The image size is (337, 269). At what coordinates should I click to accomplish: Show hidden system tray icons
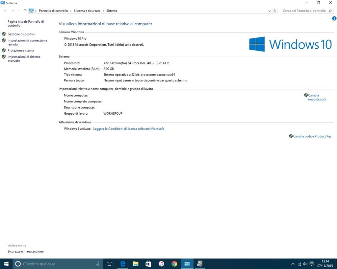[293, 264]
